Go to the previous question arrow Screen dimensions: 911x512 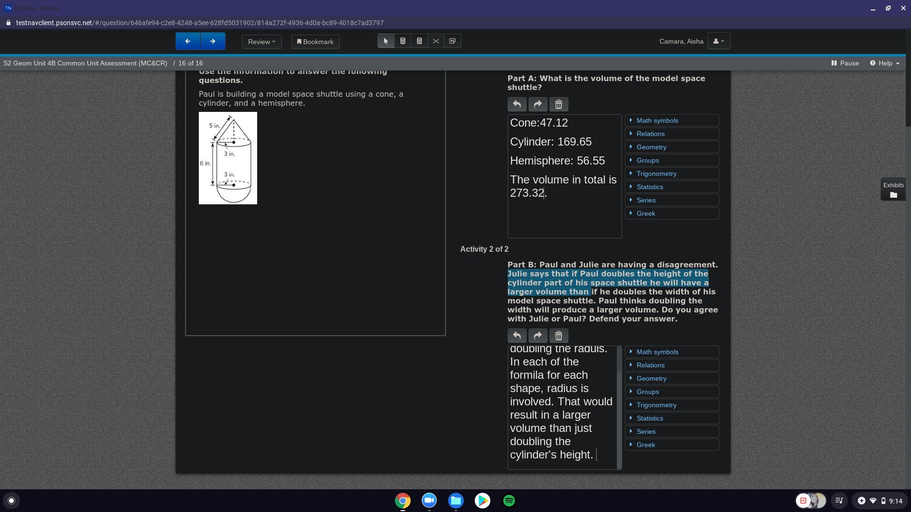click(188, 41)
